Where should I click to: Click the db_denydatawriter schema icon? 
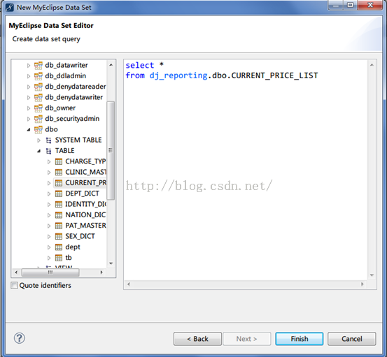tap(38, 97)
